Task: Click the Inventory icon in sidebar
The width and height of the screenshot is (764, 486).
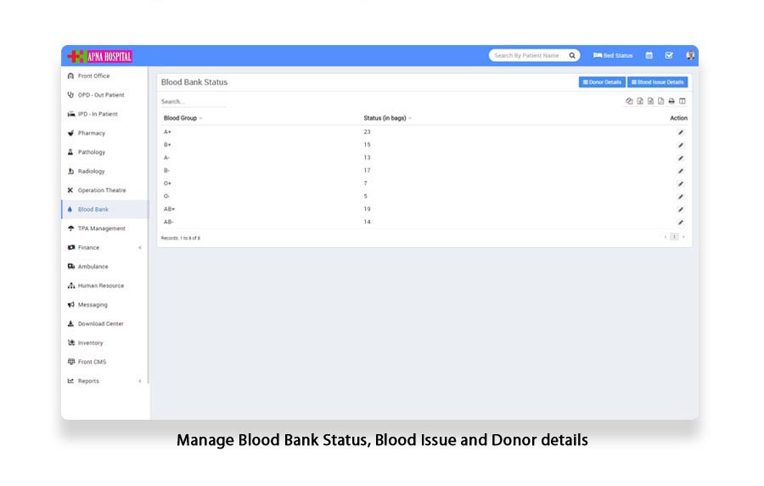Action: 71,342
